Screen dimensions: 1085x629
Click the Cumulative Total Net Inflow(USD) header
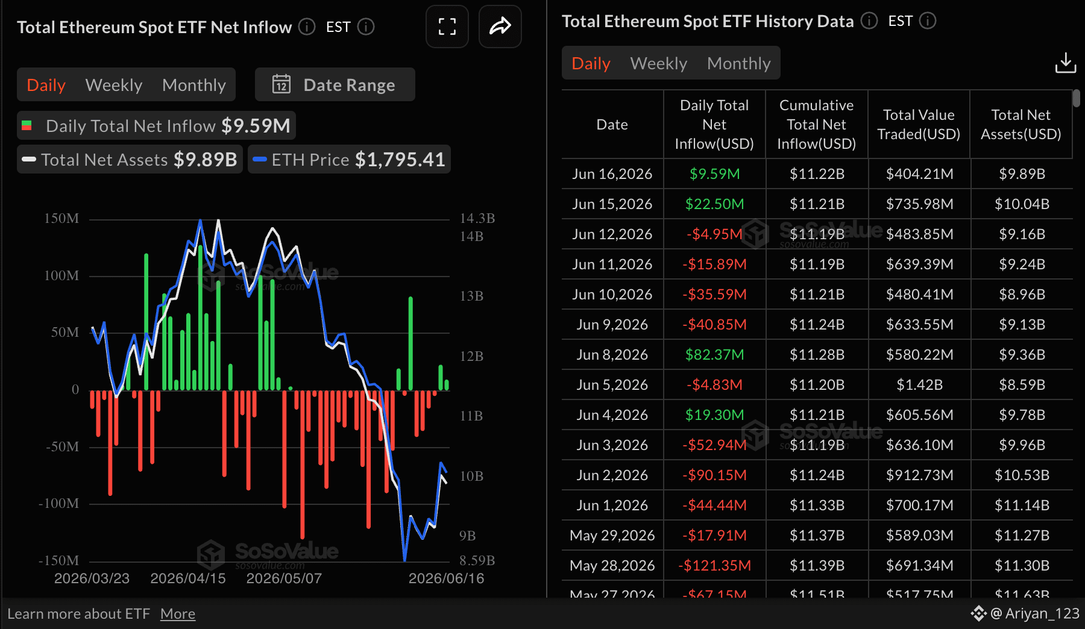click(817, 125)
